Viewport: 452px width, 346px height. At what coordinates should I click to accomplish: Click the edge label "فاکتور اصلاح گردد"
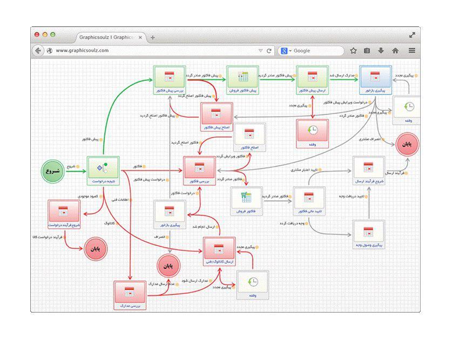coord(185,143)
